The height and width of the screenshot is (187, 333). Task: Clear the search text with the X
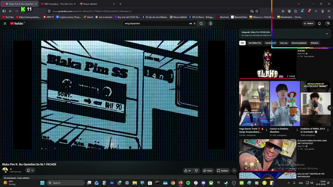tap(194, 23)
